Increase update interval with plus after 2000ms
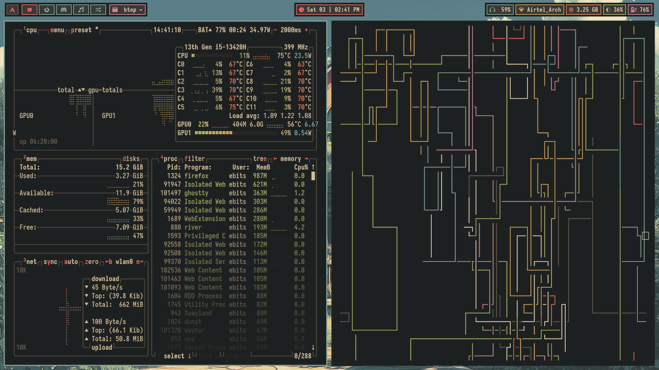Screen dimensions: 659x370 [x=306, y=30]
